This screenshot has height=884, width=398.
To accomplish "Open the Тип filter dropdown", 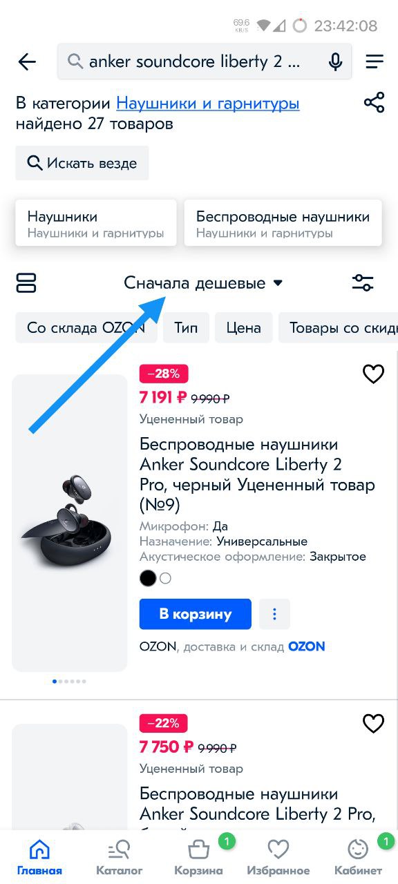I will pyautogui.click(x=186, y=328).
